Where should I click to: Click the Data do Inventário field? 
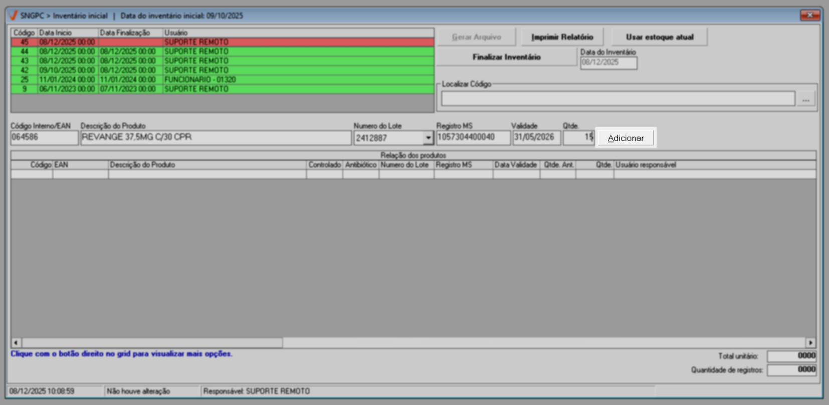pos(608,63)
